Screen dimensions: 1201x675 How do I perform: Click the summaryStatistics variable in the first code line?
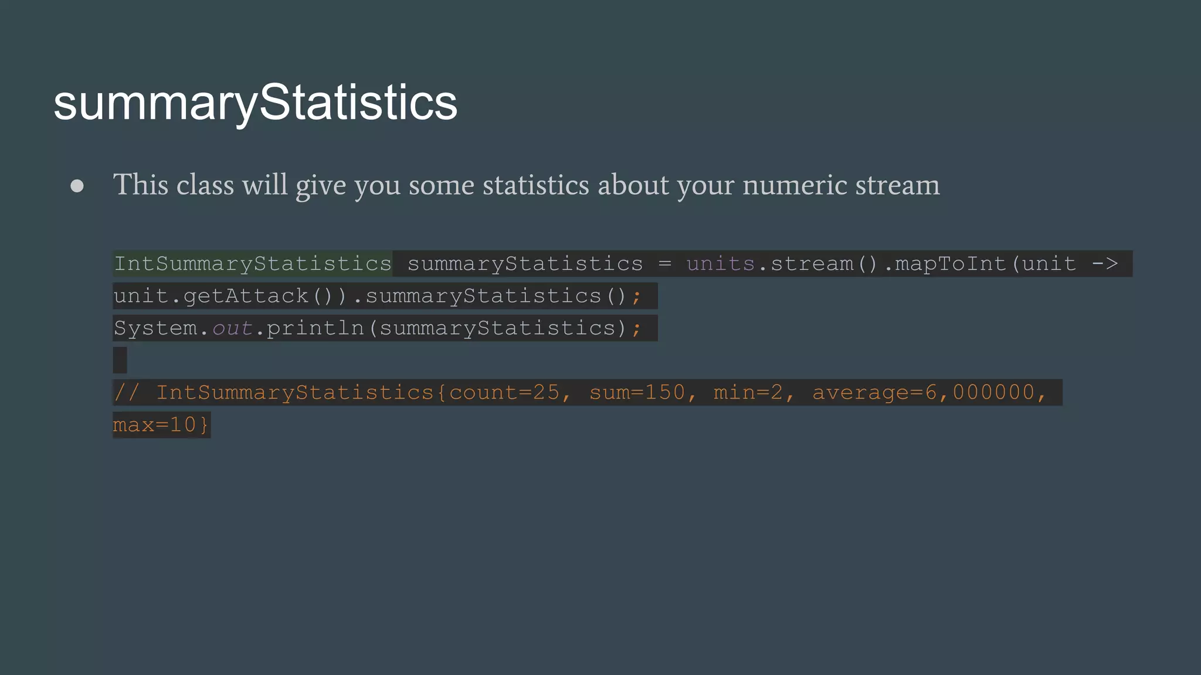(525, 264)
